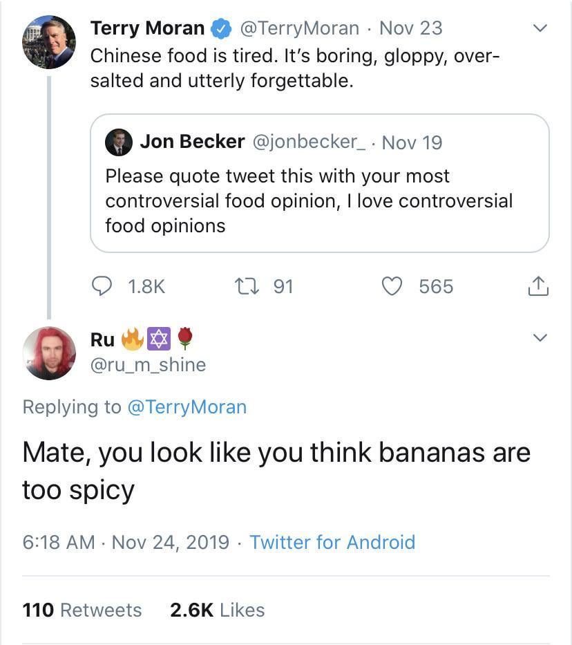572x645 pixels.
Task: Click the @ru_m_shine handle
Action: pos(148,364)
